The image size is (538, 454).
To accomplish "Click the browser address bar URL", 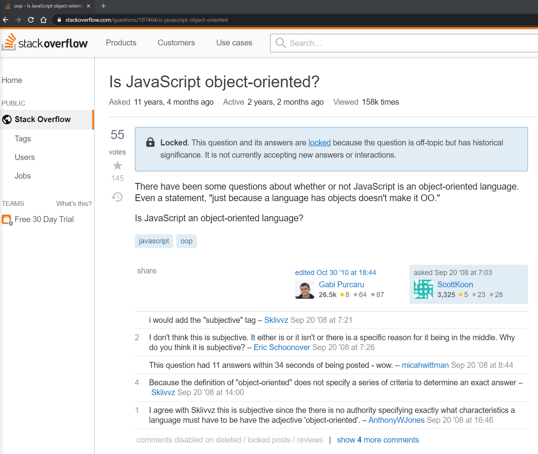I will tap(147, 20).
